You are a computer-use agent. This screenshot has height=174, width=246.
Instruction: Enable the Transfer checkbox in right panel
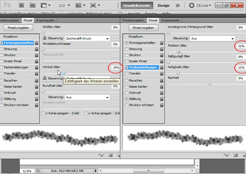pyautogui.click(x=127, y=73)
